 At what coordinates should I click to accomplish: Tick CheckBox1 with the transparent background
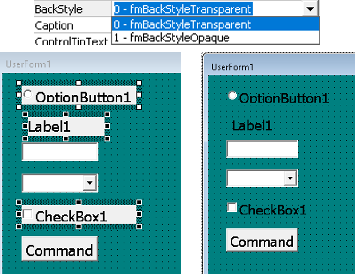tap(231, 208)
